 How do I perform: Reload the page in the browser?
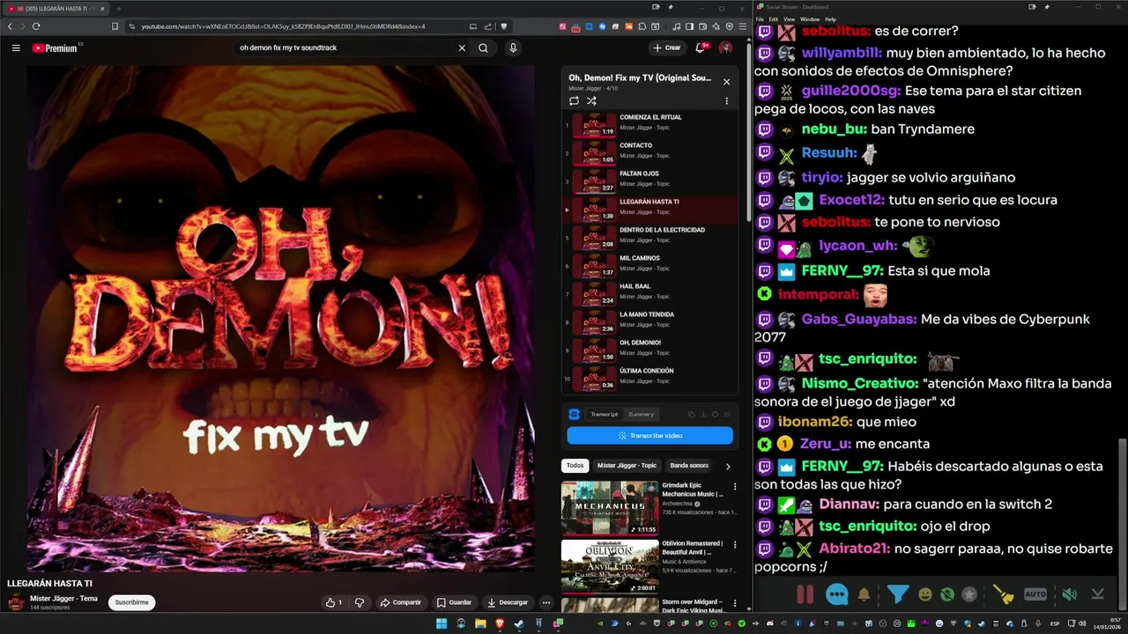click(x=36, y=26)
